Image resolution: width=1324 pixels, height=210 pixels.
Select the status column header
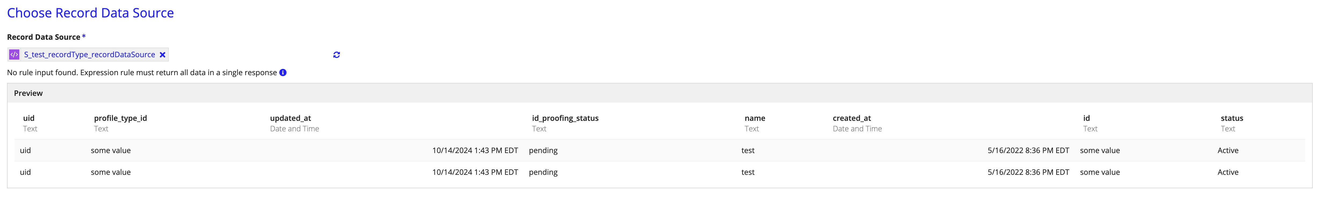click(x=1232, y=118)
